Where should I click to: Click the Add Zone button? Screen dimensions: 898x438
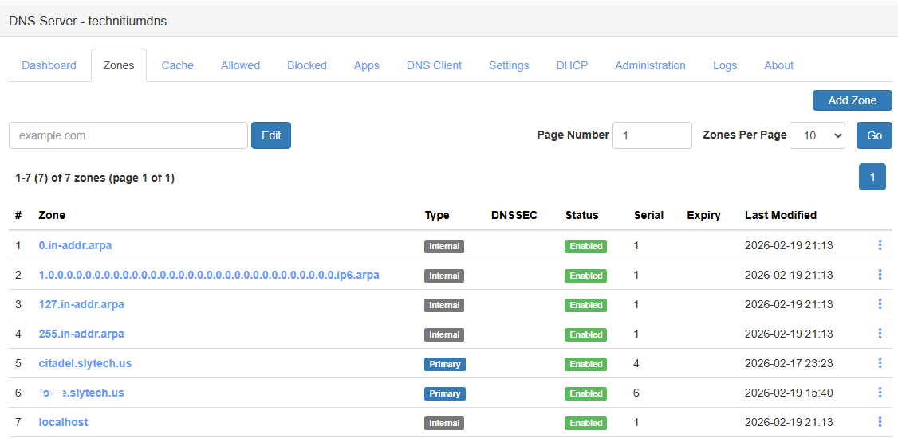click(852, 100)
